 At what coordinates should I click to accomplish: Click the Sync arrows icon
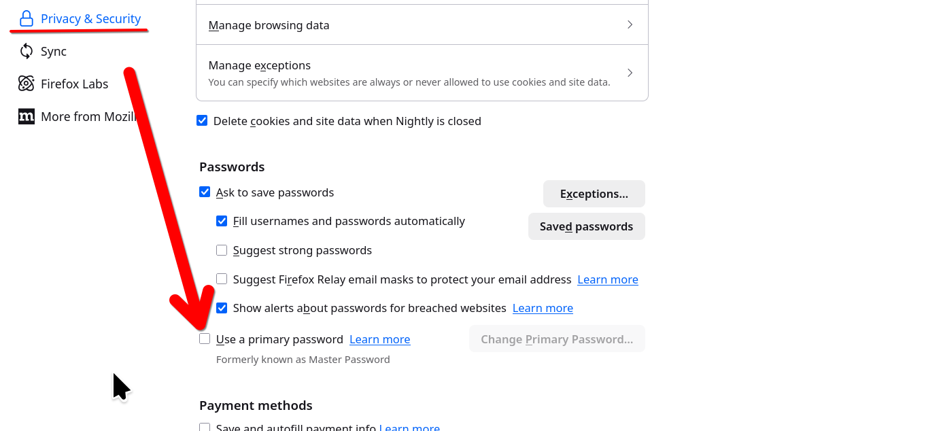(27, 52)
